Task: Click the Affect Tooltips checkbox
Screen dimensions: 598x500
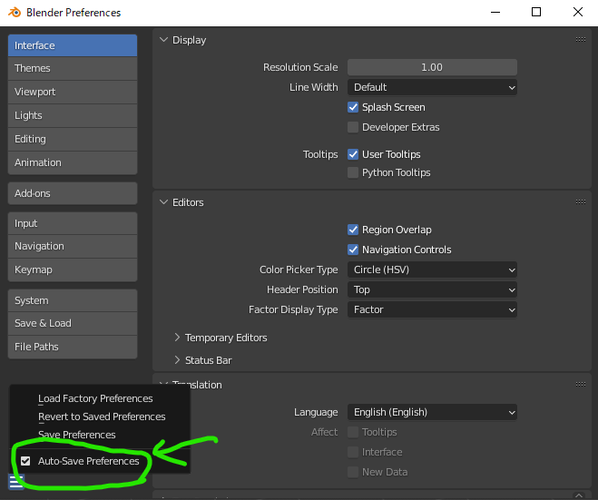Action: (x=353, y=432)
